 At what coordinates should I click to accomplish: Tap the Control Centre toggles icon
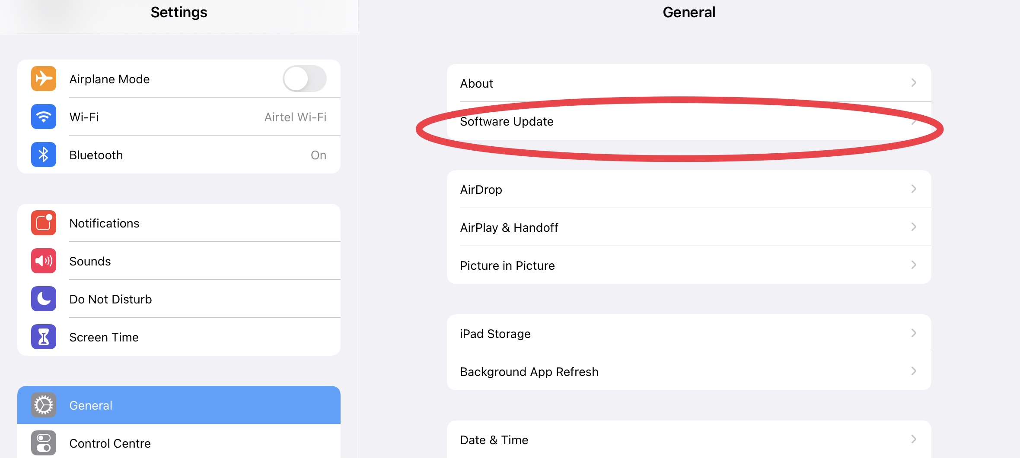coord(44,443)
